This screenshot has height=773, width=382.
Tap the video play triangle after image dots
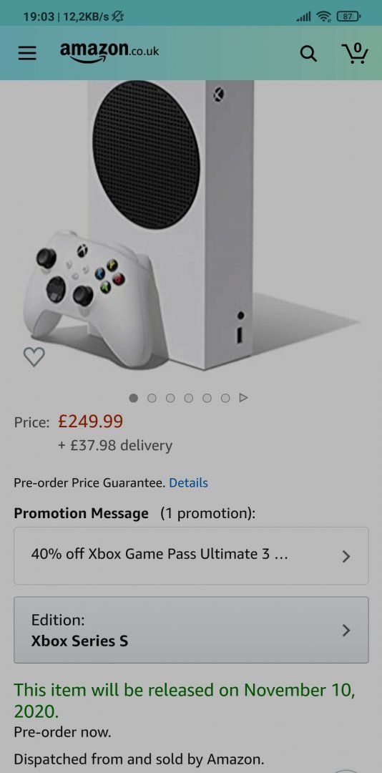pos(243,397)
